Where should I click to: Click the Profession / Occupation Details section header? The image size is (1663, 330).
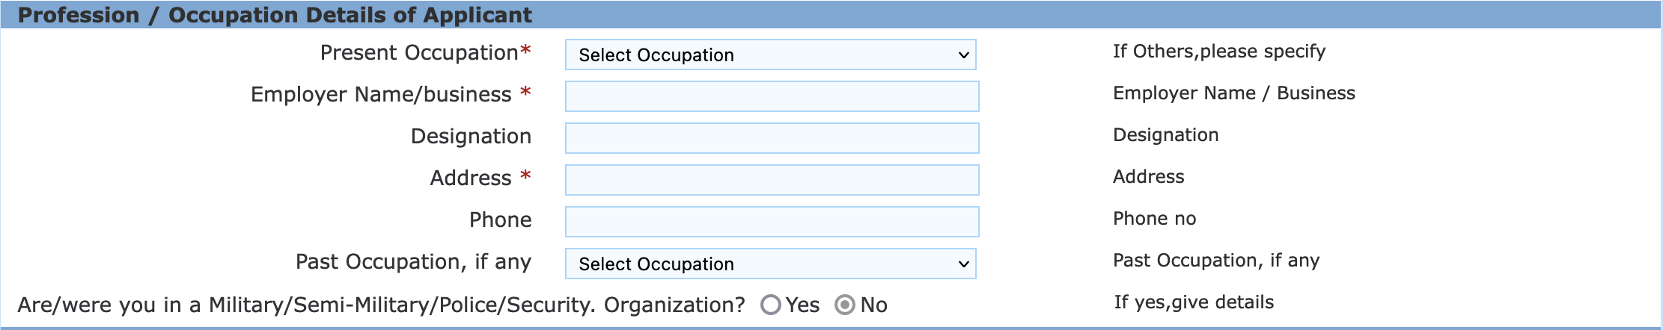pyautogui.click(x=275, y=15)
